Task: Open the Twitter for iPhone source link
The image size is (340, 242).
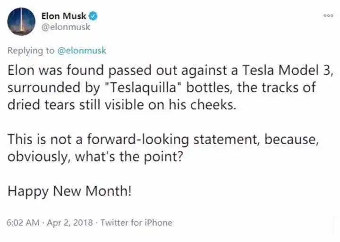Action: click(136, 222)
